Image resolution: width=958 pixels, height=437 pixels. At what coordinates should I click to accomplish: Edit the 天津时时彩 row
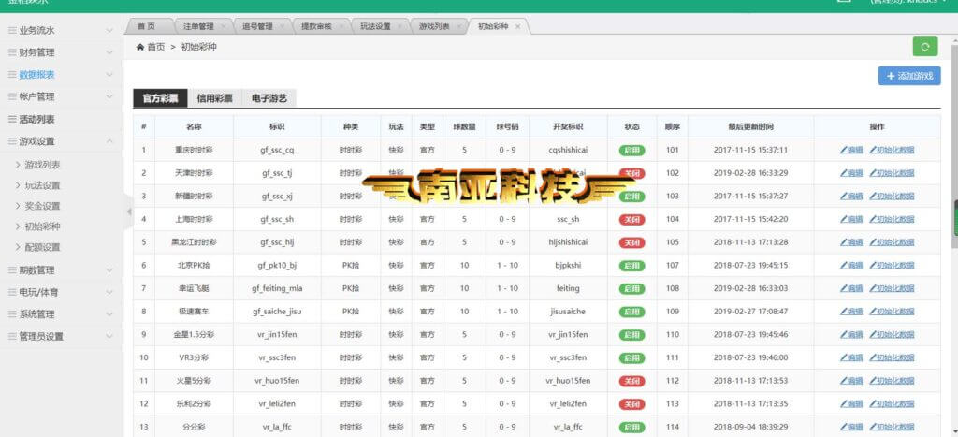pos(851,173)
